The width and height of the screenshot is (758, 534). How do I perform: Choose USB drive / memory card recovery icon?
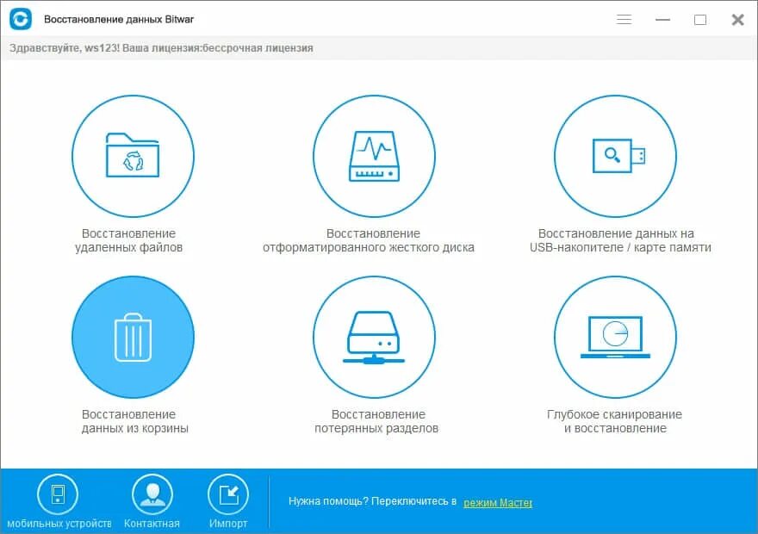615,156
